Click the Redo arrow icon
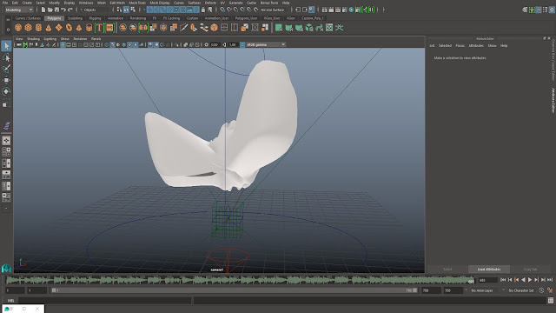This screenshot has height=313, width=556. tap(69, 10)
